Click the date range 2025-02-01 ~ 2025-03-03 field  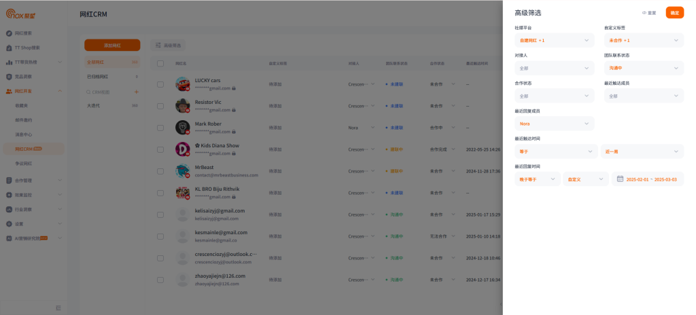pos(651,179)
